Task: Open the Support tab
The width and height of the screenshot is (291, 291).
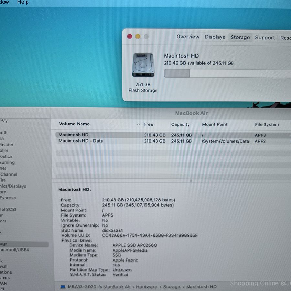Action: click(265, 38)
